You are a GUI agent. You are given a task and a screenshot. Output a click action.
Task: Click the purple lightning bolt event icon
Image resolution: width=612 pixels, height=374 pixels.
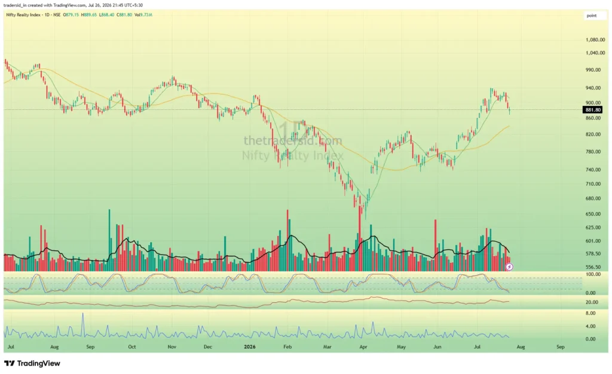pyautogui.click(x=509, y=266)
